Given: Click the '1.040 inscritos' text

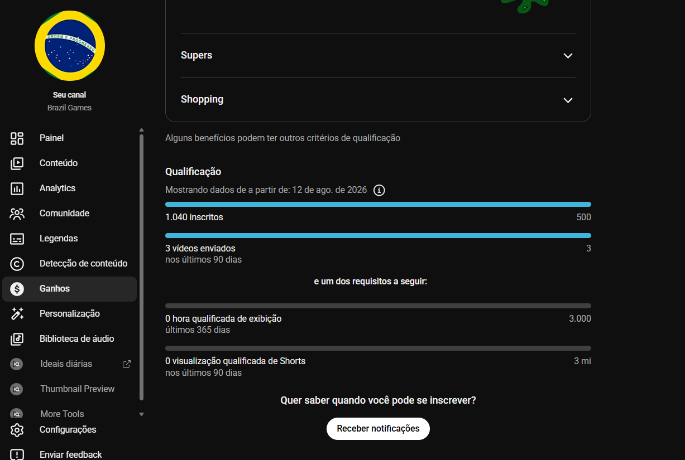Looking at the screenshot, I should tap(194, 217).
